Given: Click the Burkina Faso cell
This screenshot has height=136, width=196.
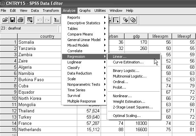Looking at the screenshot, I should pyautogui.click(x=40, y=79).
